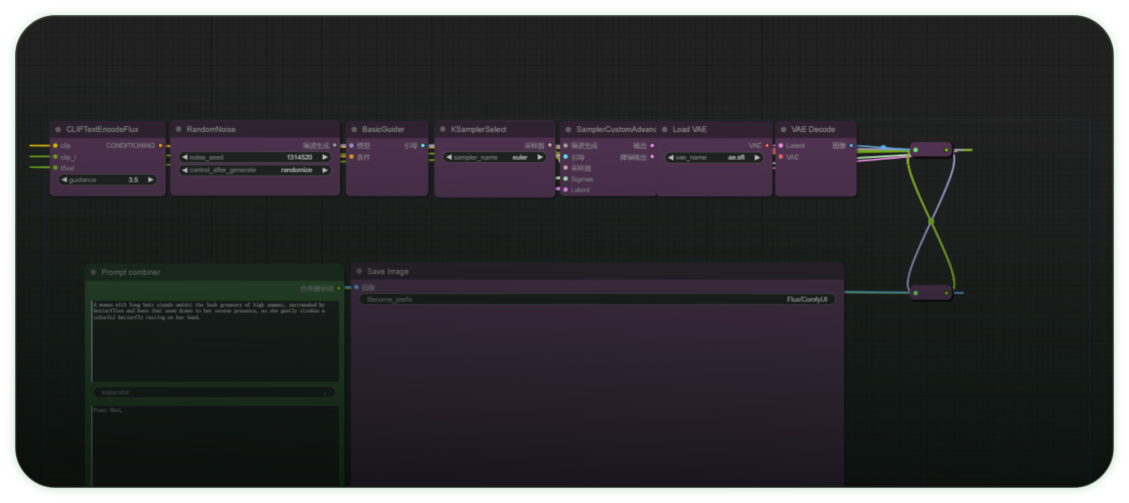Click the filename_prefix field in Save Image

596,299
